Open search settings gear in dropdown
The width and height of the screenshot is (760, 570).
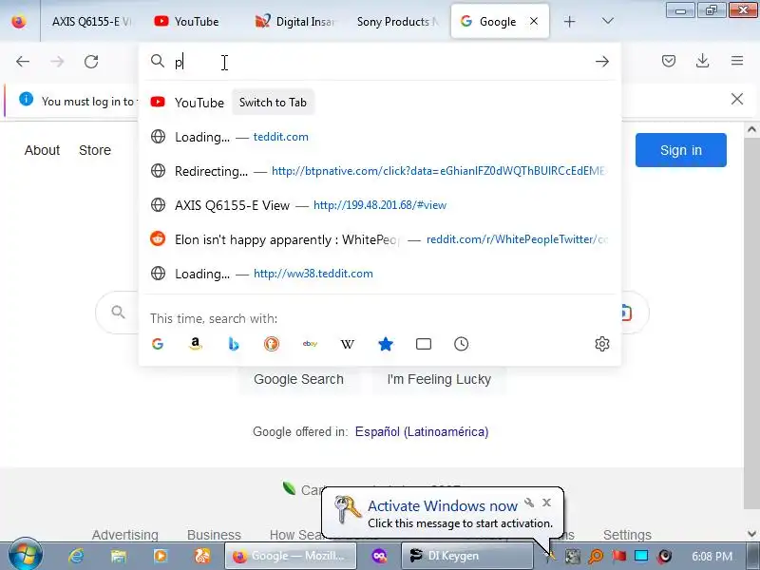(602, 344)
